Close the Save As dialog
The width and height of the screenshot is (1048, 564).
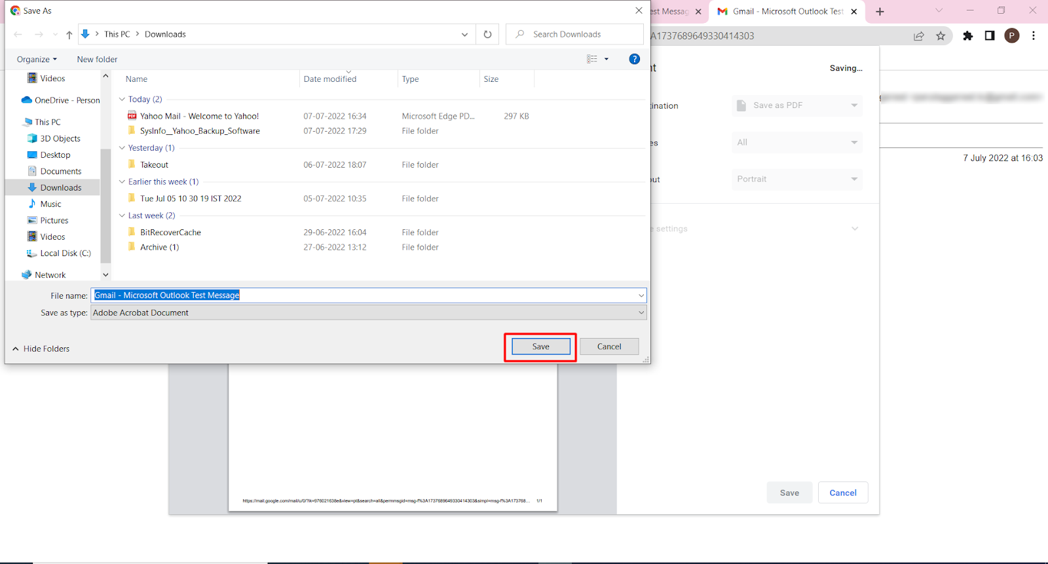point(639,10)
